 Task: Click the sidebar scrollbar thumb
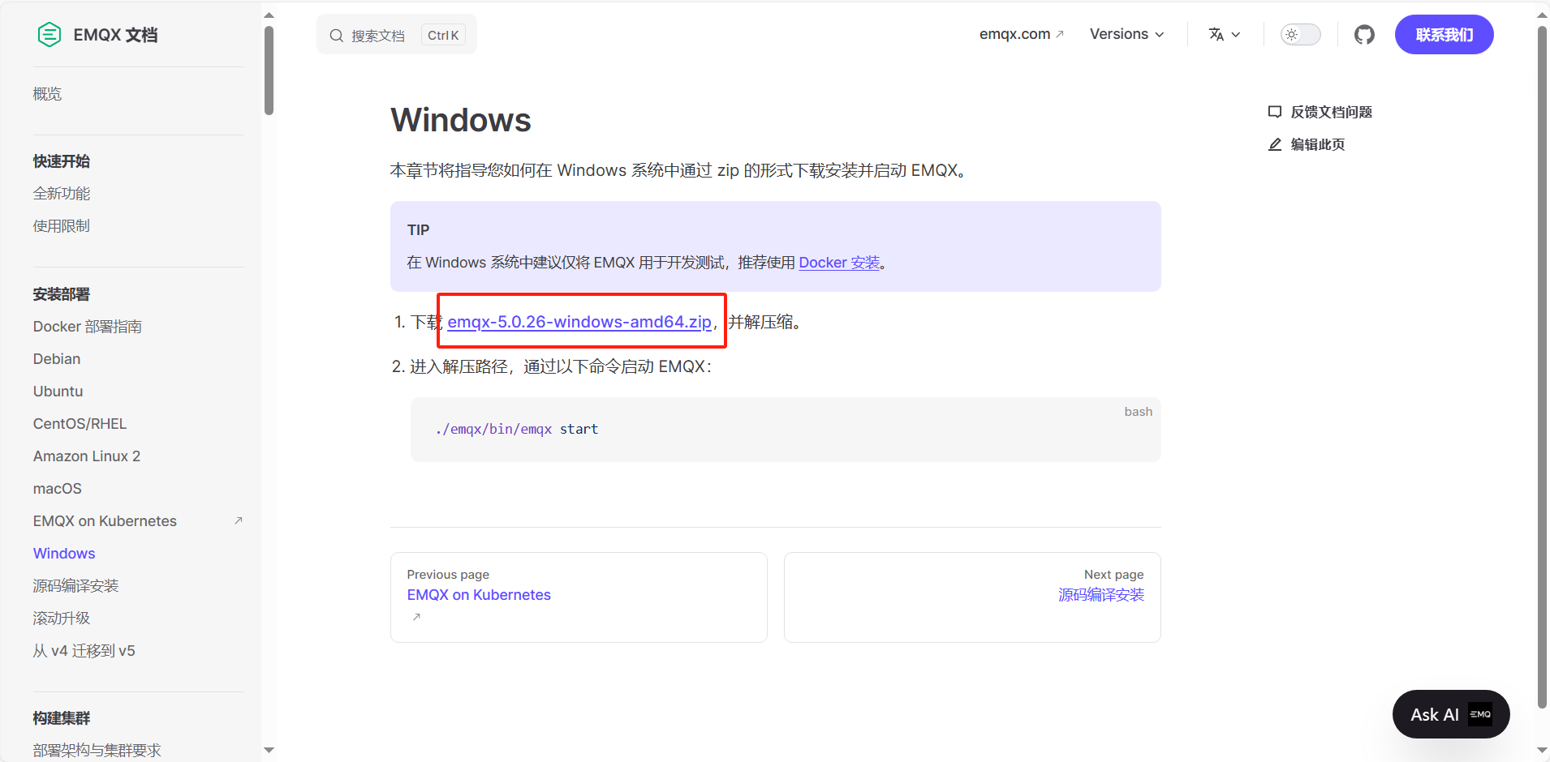click(x=269, y=71)
